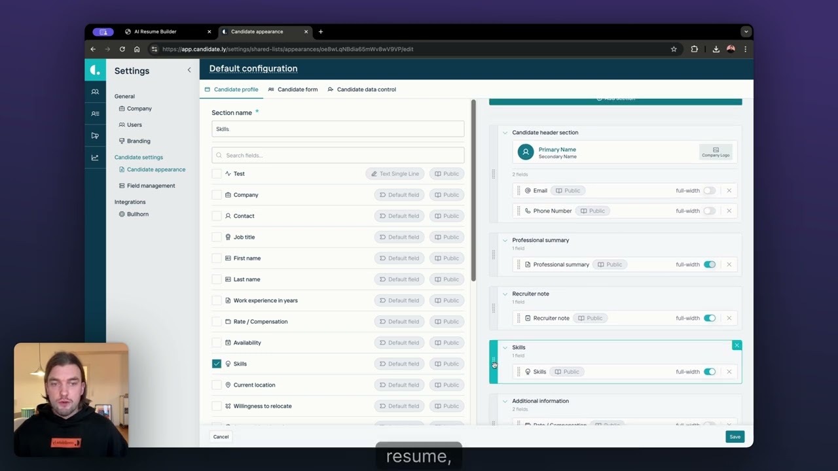Image resolution: width=838 pixels, height=471 pixels.
Task: Collapse the Professional summary section
Action: (x=505, y=240)
